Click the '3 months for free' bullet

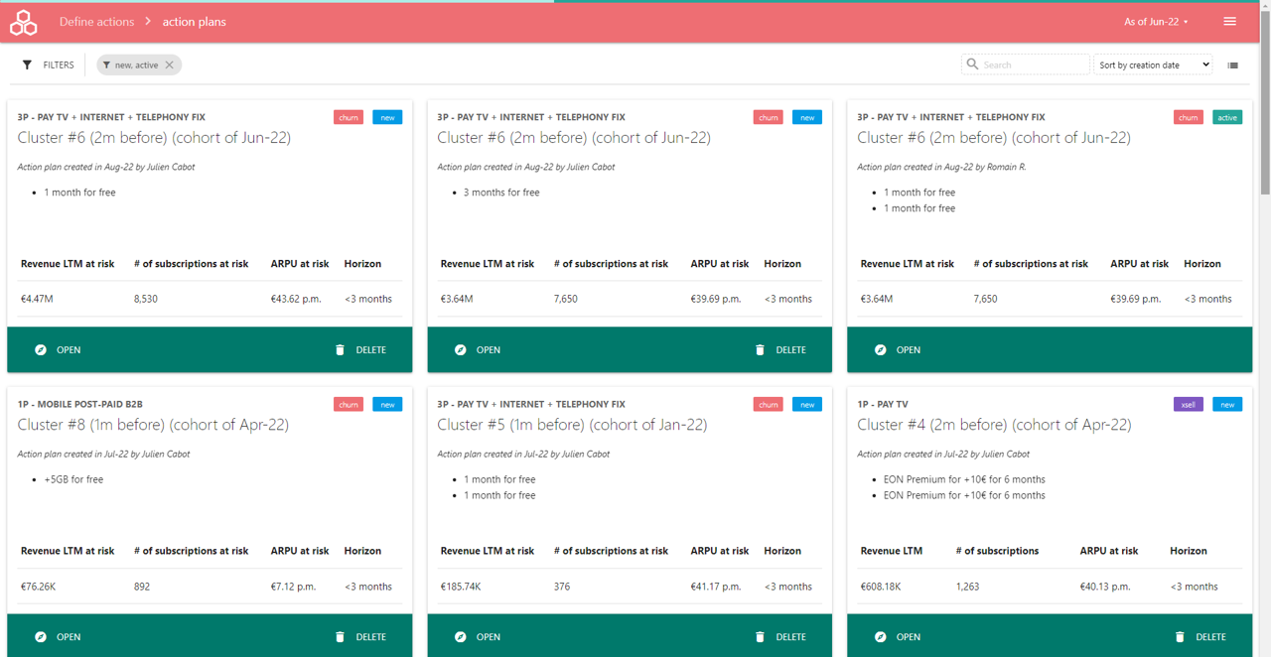click(x=501, y=193)
